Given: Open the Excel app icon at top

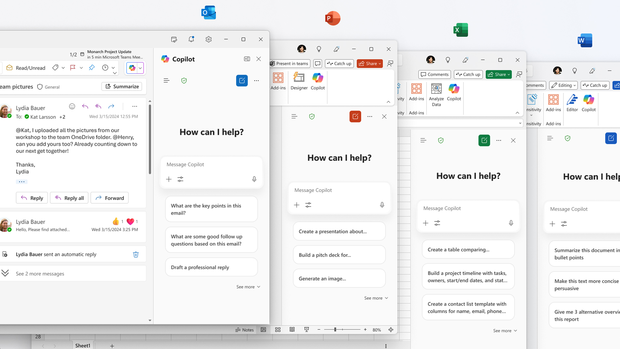Looking at the screenshot, I should (x=461, y=30).
